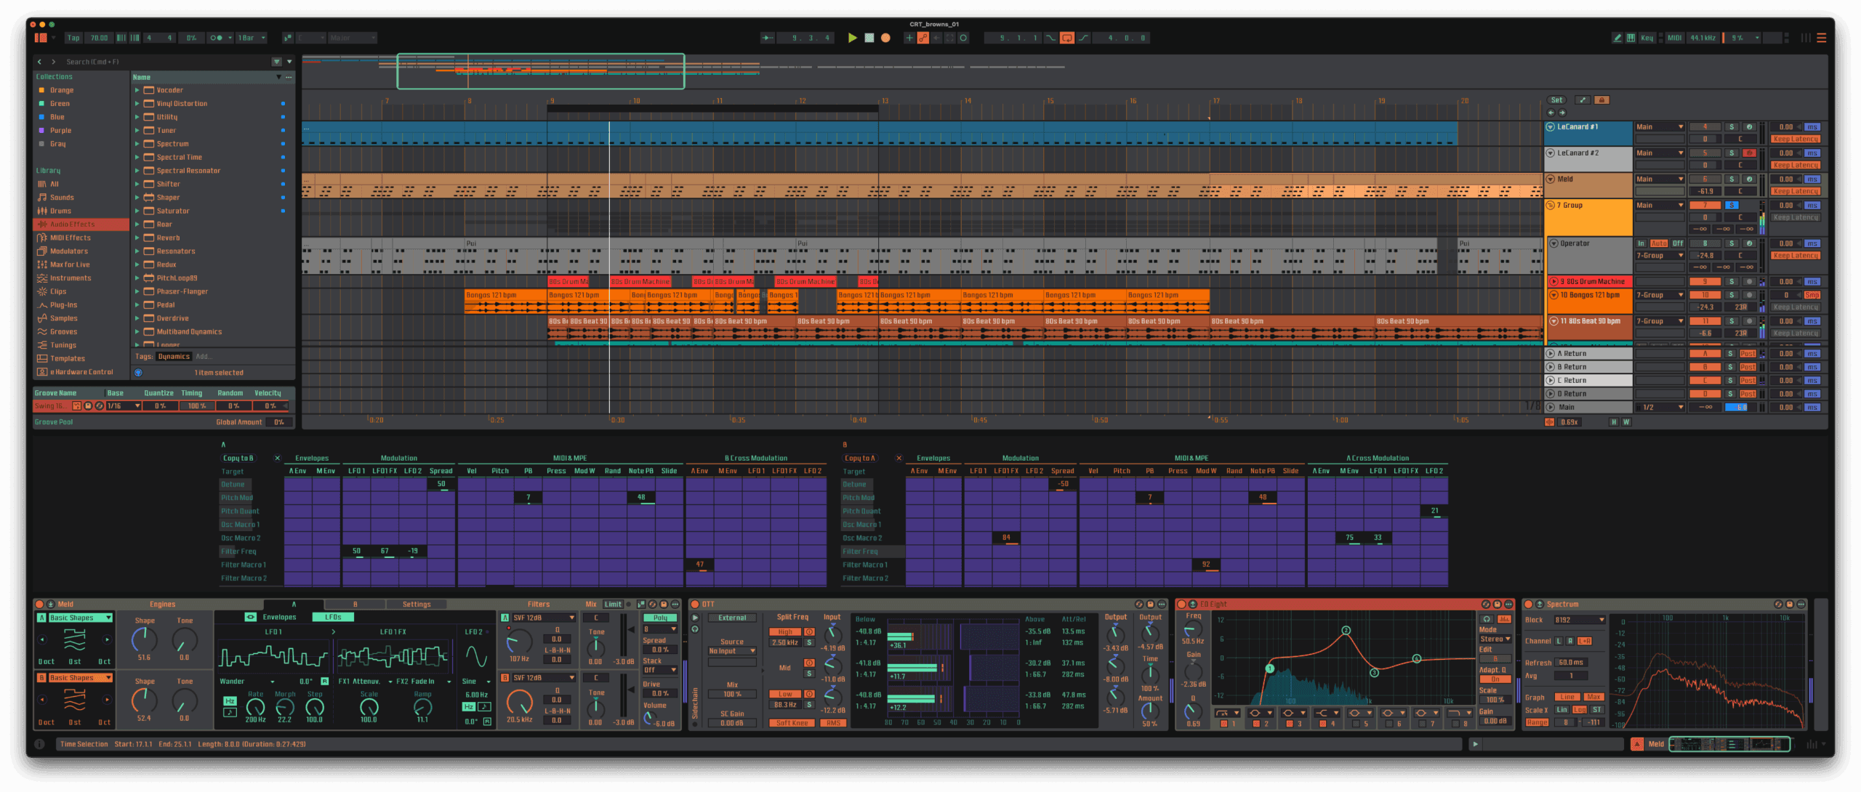Screen dimensions: 1861x792
Task: Toggle the OTT device activator
Action: point(694,605)
